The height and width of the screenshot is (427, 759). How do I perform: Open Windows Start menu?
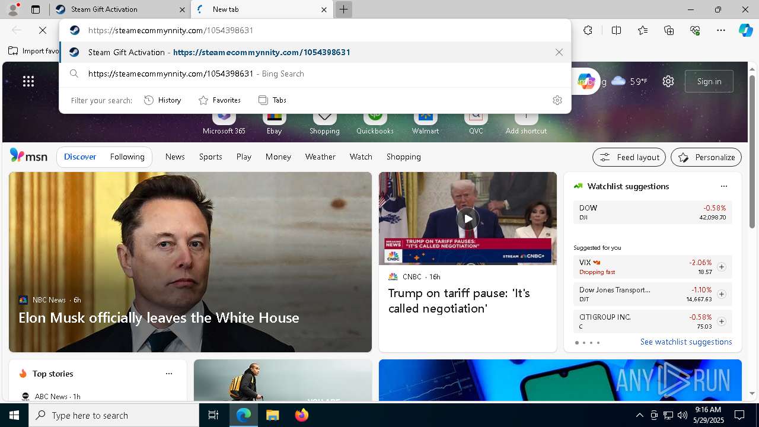[x=14, y=415]
